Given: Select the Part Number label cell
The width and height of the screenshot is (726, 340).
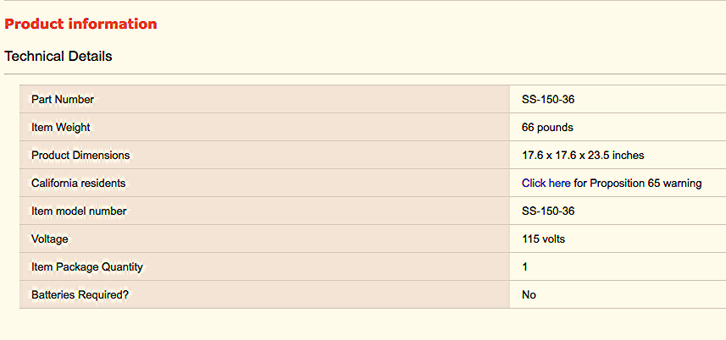Looking at the screenshot, I should click(x=63, y=99).
